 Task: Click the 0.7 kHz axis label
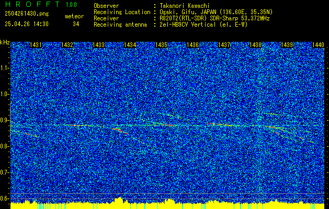4,172
